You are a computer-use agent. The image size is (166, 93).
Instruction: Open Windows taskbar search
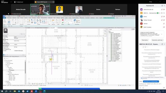6,91
